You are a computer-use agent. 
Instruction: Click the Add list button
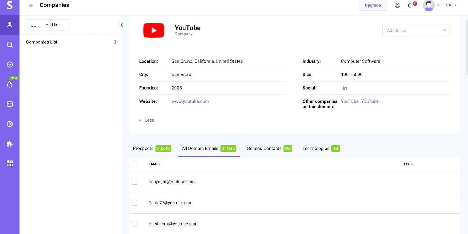point(48,25)
